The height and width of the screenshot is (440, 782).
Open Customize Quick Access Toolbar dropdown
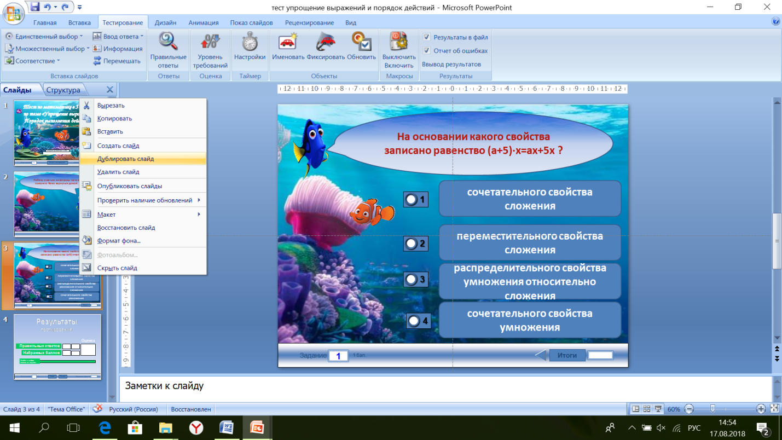pyautogui.click(x=80, y=8)
